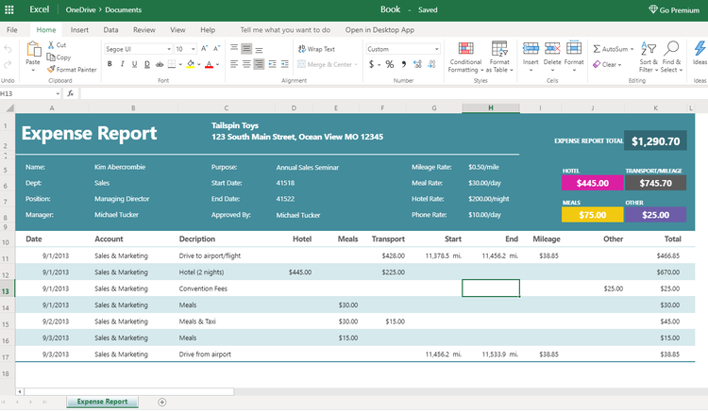Click the percent style icon
The height and width of the screenshot is (412, 708).
(x=390, y=64)
